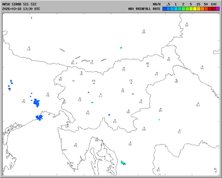Pick the first dark blue legend swatch

(x=164, y=9)
